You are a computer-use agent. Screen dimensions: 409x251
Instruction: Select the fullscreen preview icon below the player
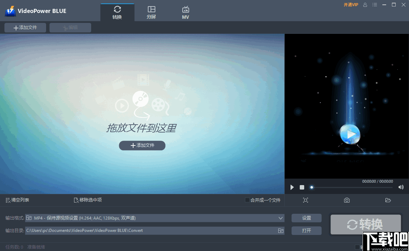pyautogui.click(x=305, y=200)
